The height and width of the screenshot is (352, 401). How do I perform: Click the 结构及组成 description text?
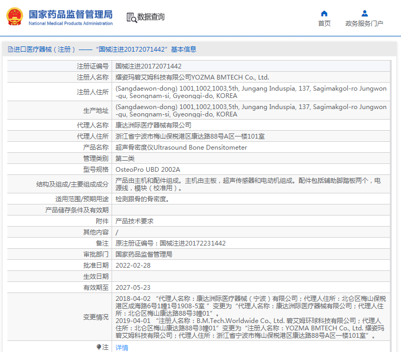pos(248,184)
